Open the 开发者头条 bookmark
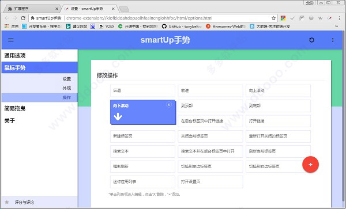The height and width of the screenshot is (209, 346). pyautogui.click(x=42, y=26)
